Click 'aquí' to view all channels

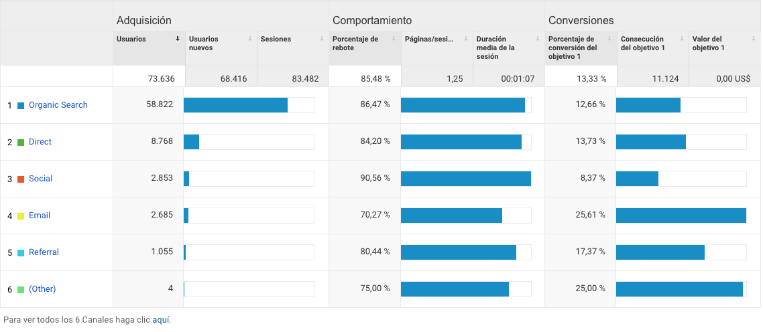[x=161, y=320]
